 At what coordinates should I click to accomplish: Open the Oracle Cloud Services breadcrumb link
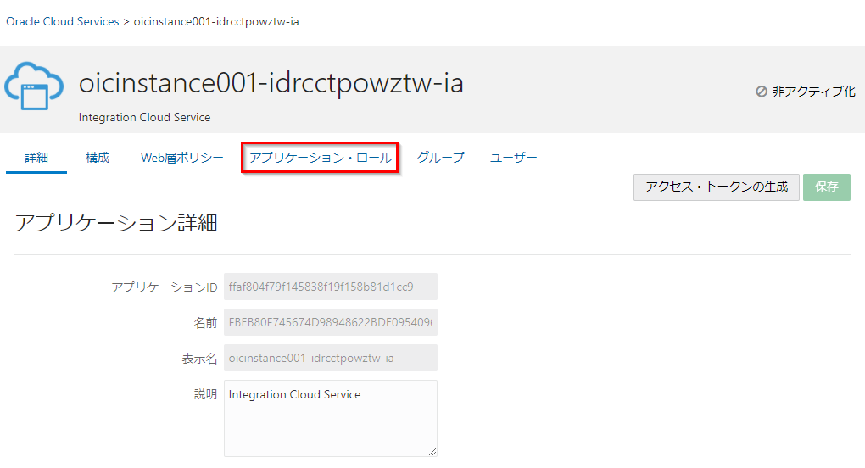coord(63,21)
